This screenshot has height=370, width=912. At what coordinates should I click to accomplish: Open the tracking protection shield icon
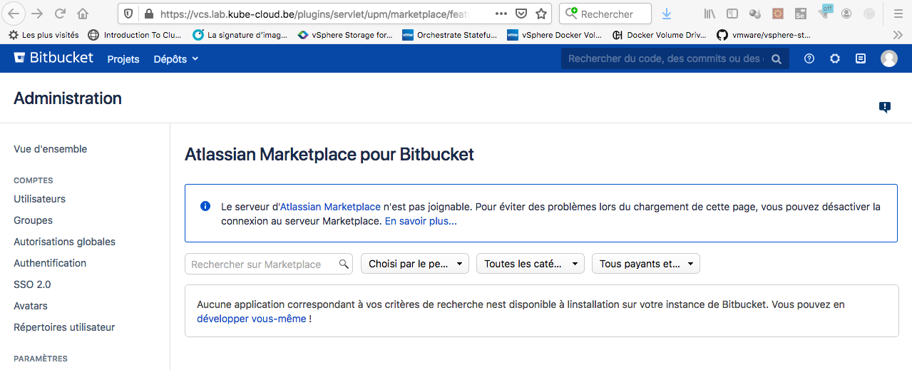click(x=128, y=14)
